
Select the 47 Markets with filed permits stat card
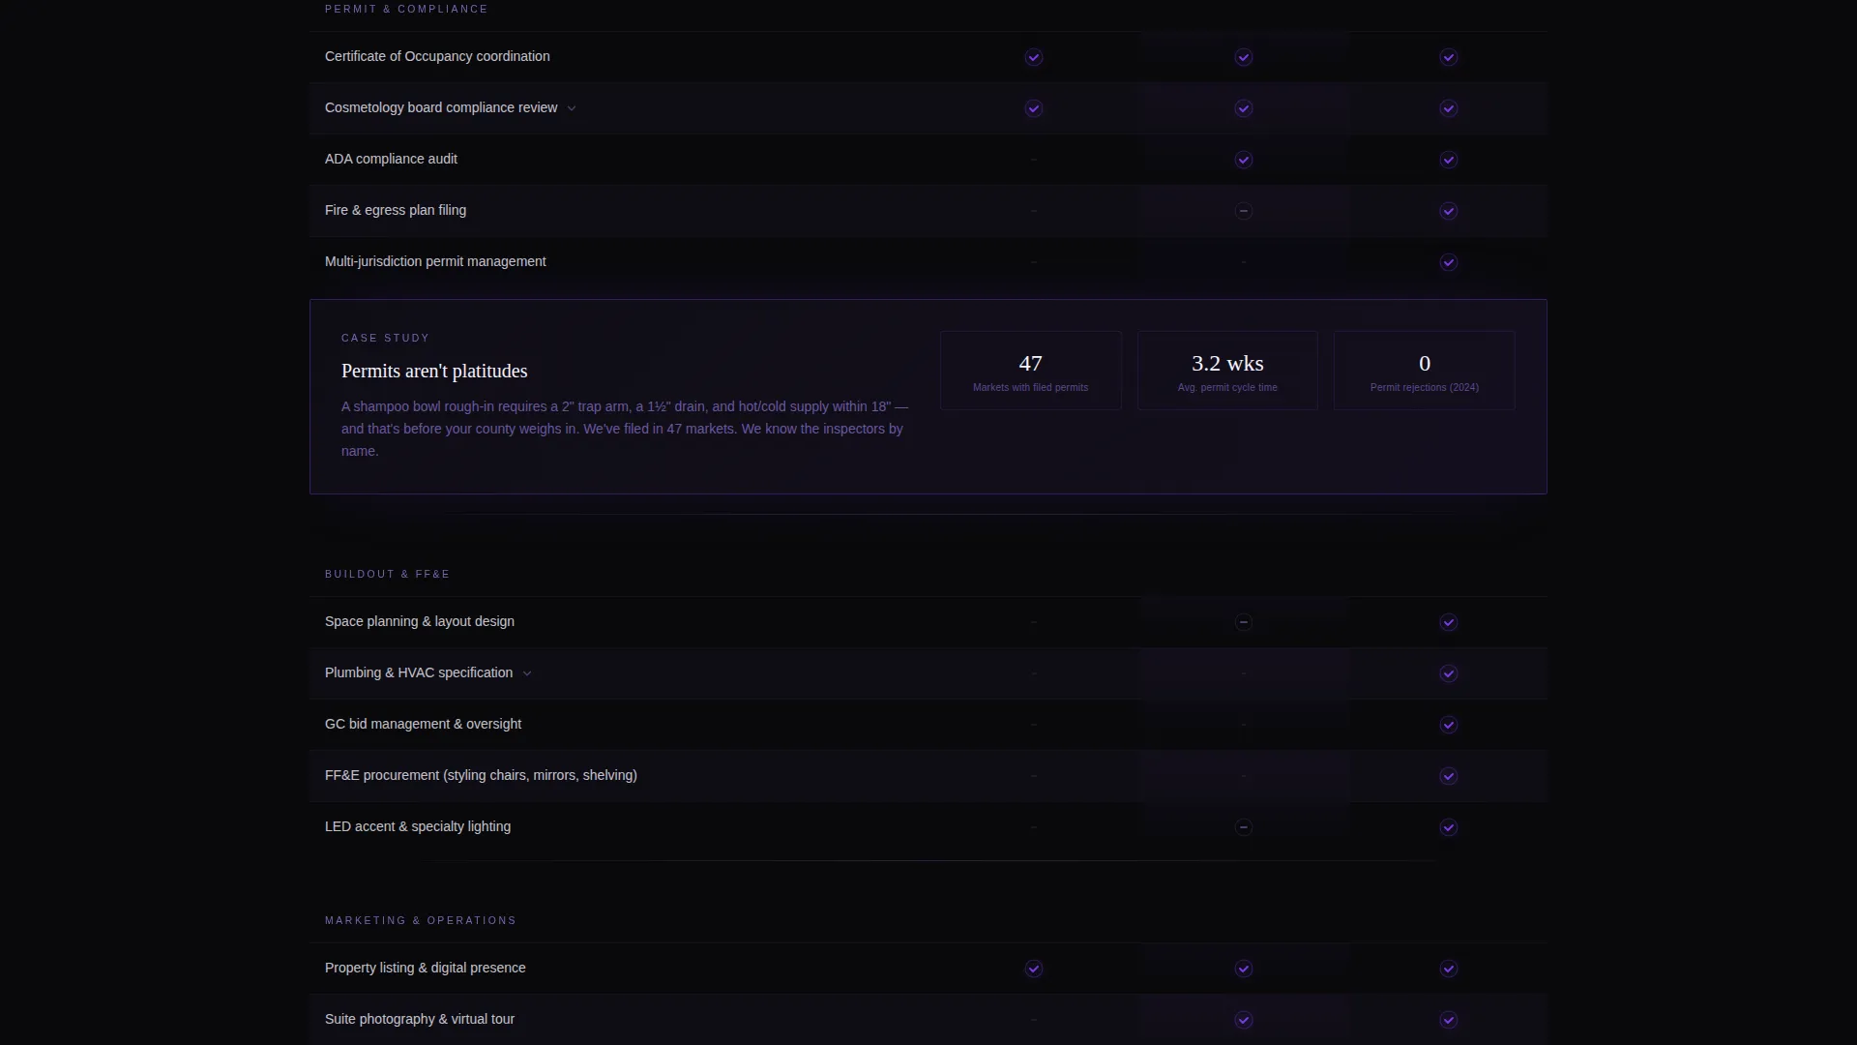[1031, 371]
